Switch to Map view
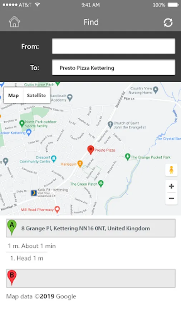The width and height of the screenshot is (181, 322). click(13, 96)
